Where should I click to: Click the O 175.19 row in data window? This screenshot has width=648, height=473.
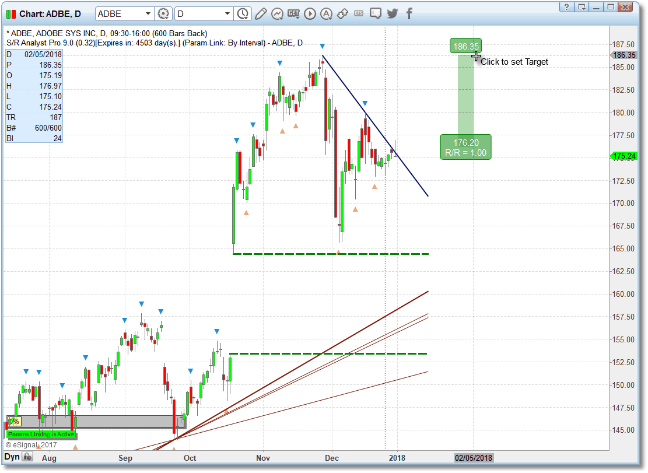34,76
